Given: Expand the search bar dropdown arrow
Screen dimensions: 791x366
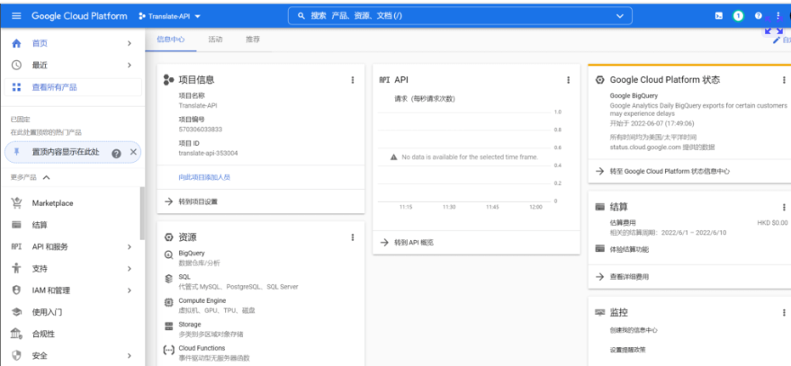Looking at the screenshot, I should (x=620, y=16).
